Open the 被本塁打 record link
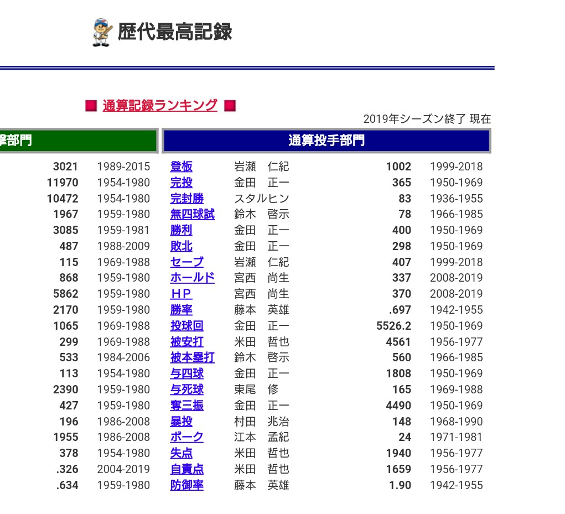 point(193,357)
